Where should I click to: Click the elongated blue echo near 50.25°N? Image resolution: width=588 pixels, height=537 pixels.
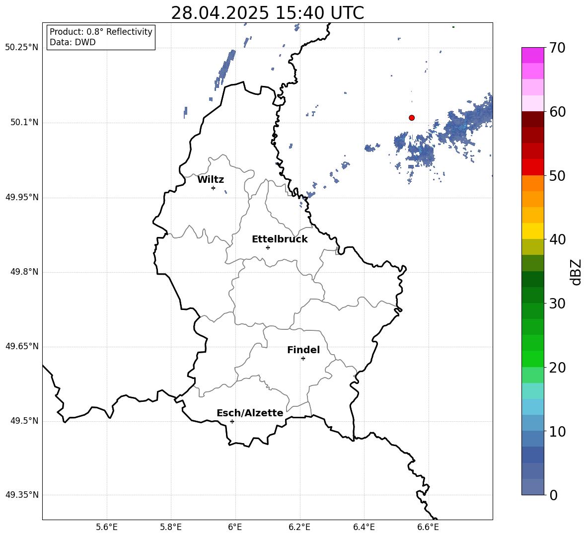(225, 70)
